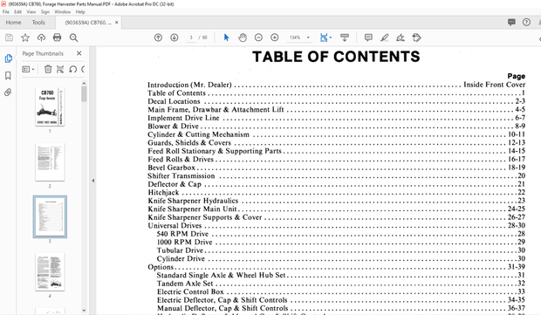Click the page number input field
The height and width of the screenshot is (315, 541).
(191, 38)
